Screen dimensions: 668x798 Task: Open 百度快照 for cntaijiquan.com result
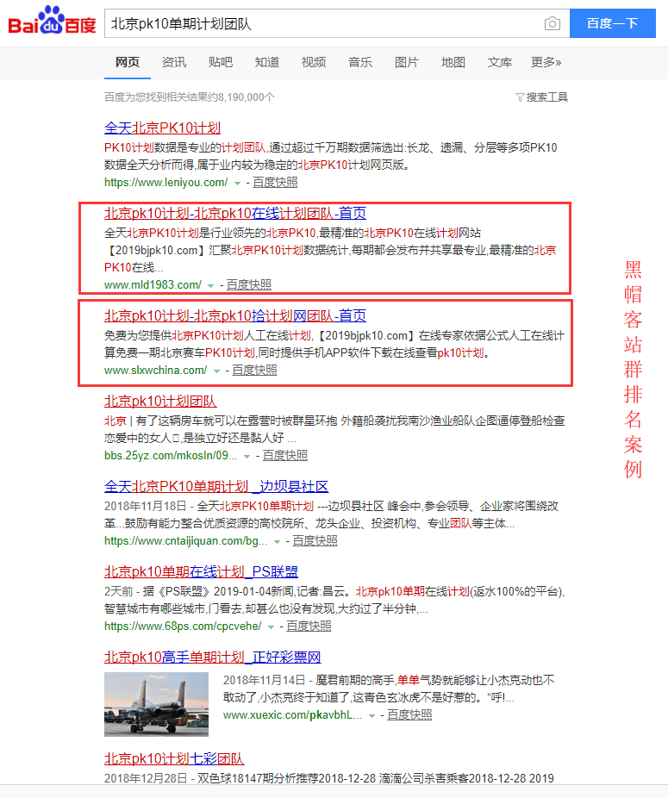(x=315, y=541)
